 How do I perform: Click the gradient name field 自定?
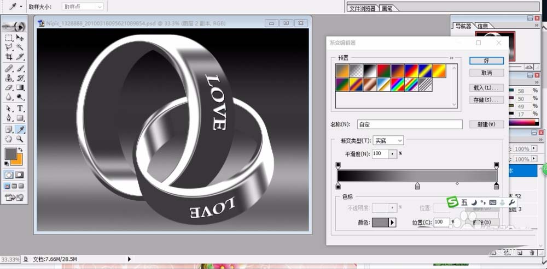tap(410, 124)
